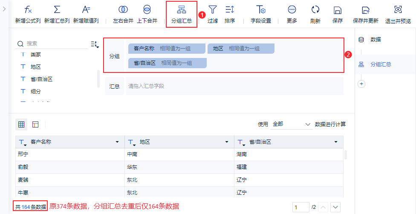416x214 pixels.
Task: Click the 省/自治区 grouping chip
Action: (x=167, y=63)
